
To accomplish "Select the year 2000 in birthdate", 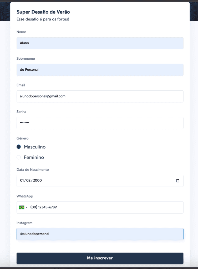I will tap(37, 180).
